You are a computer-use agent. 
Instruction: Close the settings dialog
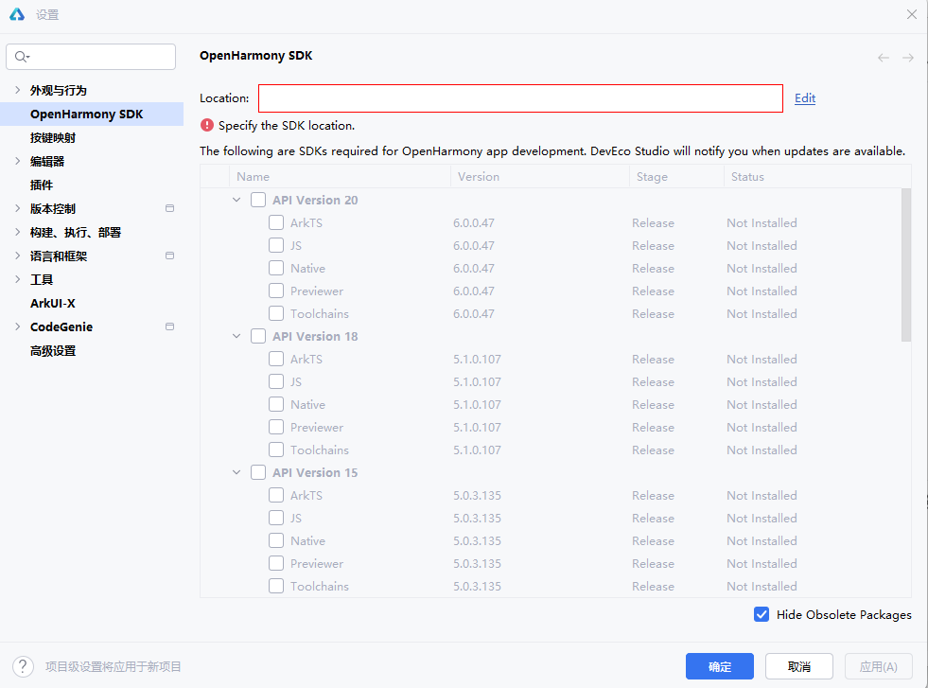click(x=911, y=14)
